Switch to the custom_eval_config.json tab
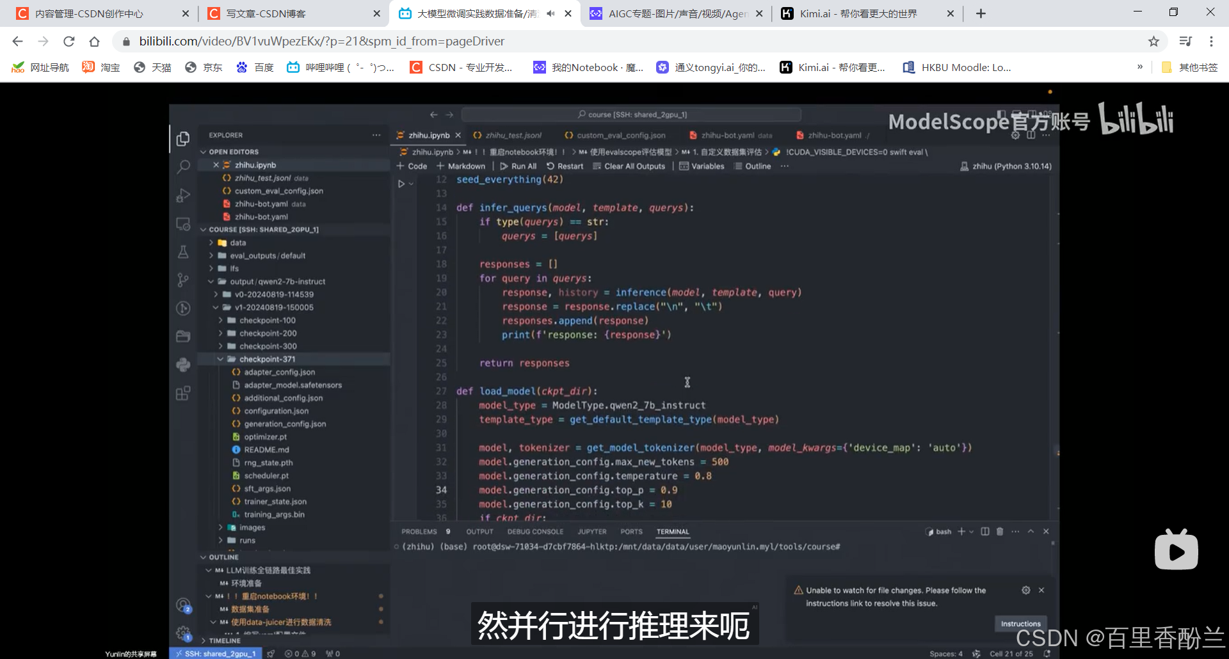This screenshot has height=659, width=1229. (x=621, y=136)
